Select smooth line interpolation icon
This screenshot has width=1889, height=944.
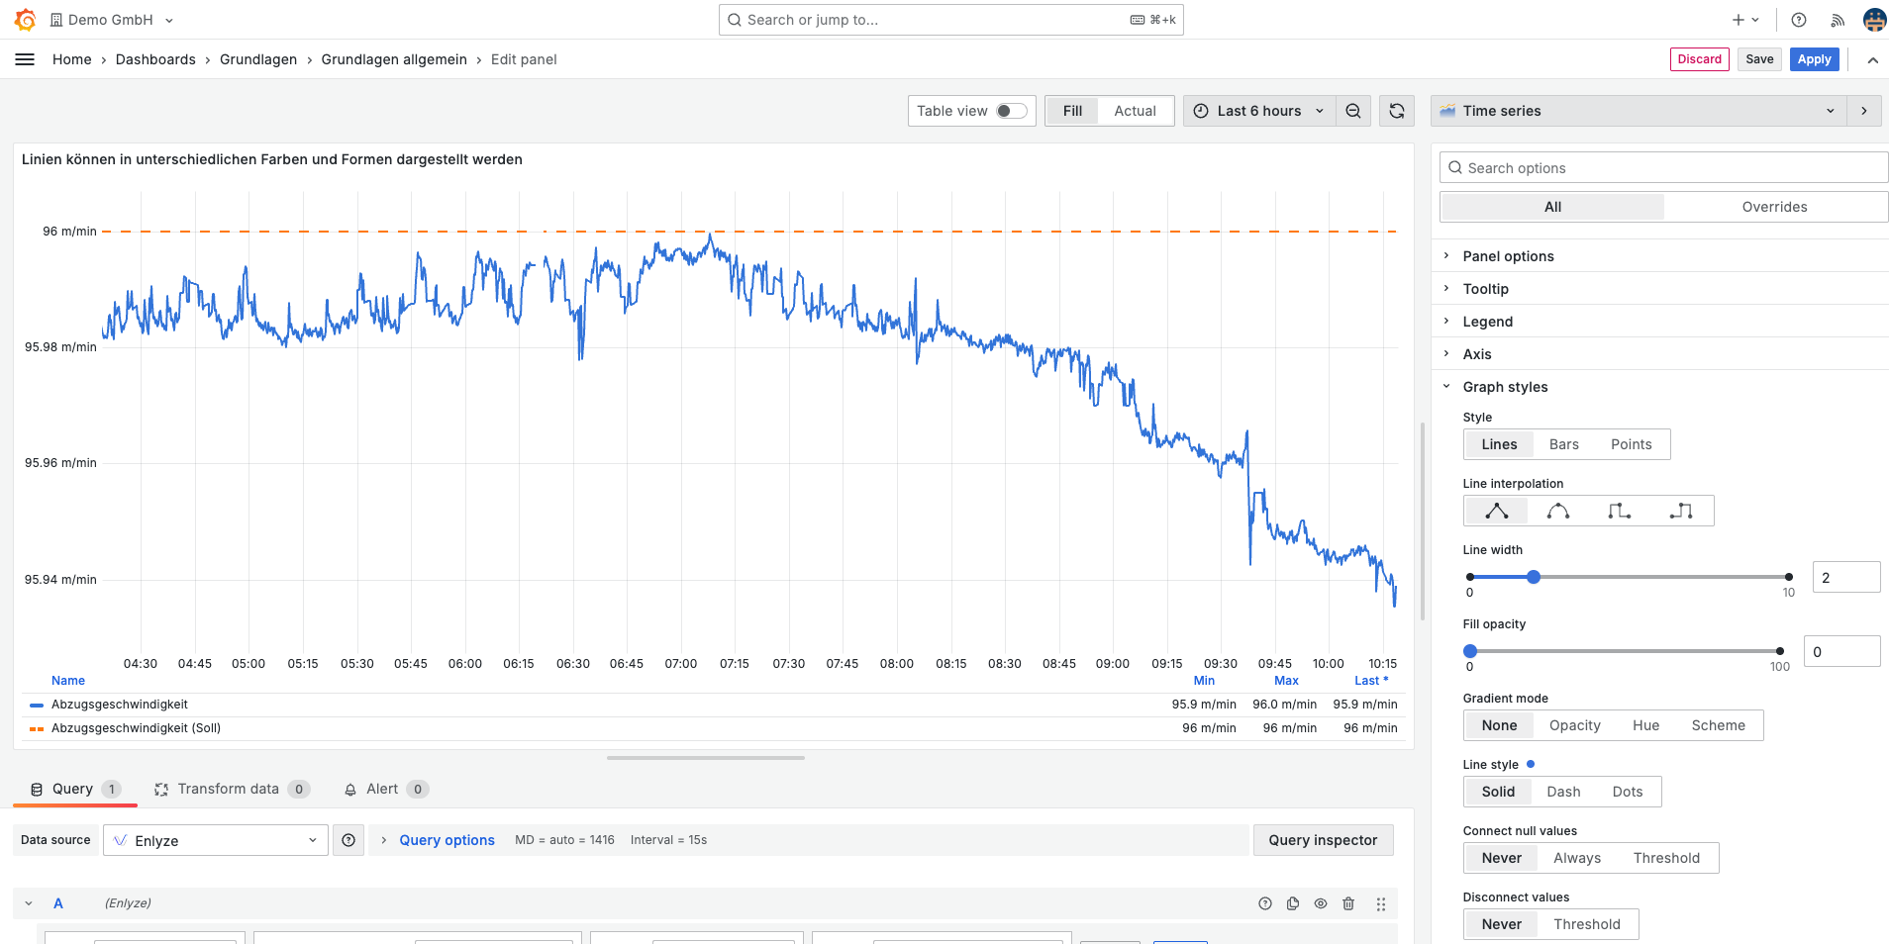click(1557, 511)
